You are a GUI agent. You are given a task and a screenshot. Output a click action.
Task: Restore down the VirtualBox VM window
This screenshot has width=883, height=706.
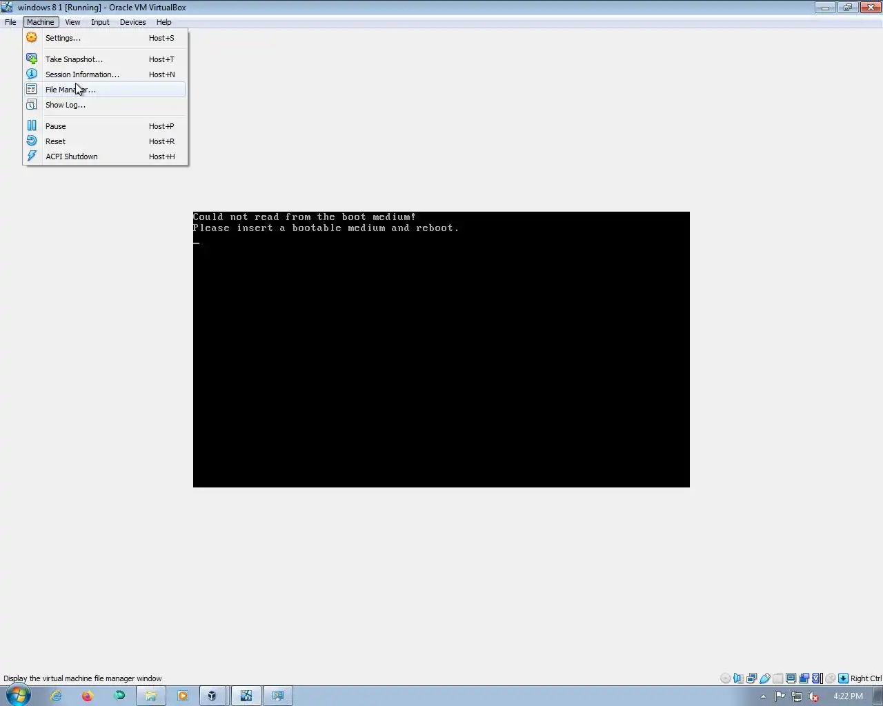pyautogui.click(x=848, y=8)
